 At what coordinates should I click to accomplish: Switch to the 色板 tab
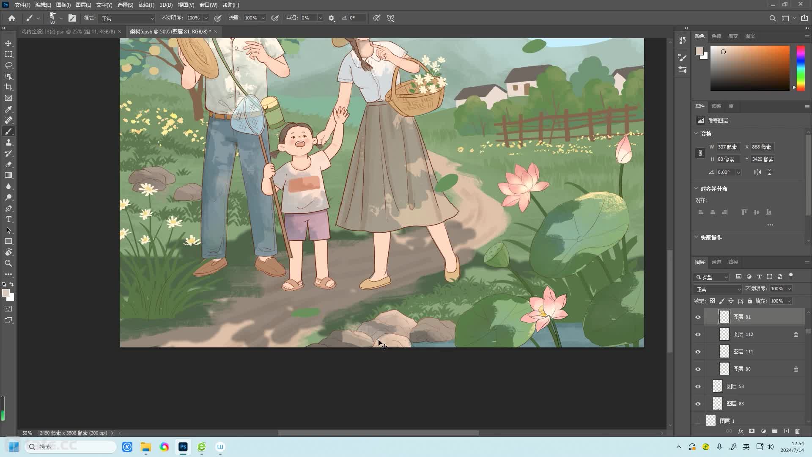pyautogui.click(x=716, y=36)
